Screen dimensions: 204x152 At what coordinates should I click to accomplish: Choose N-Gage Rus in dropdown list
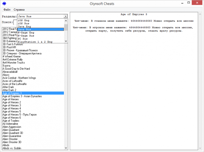click(41, 36)
